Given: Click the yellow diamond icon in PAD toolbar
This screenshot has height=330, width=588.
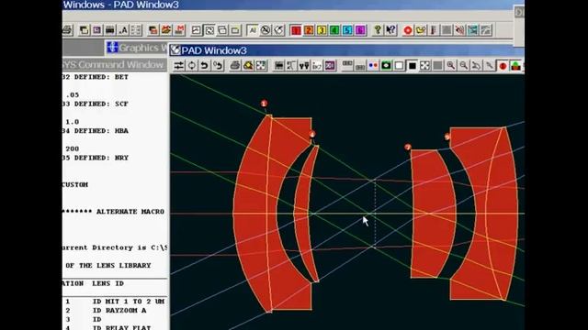Looking at the screenshot, I should 248,66.
